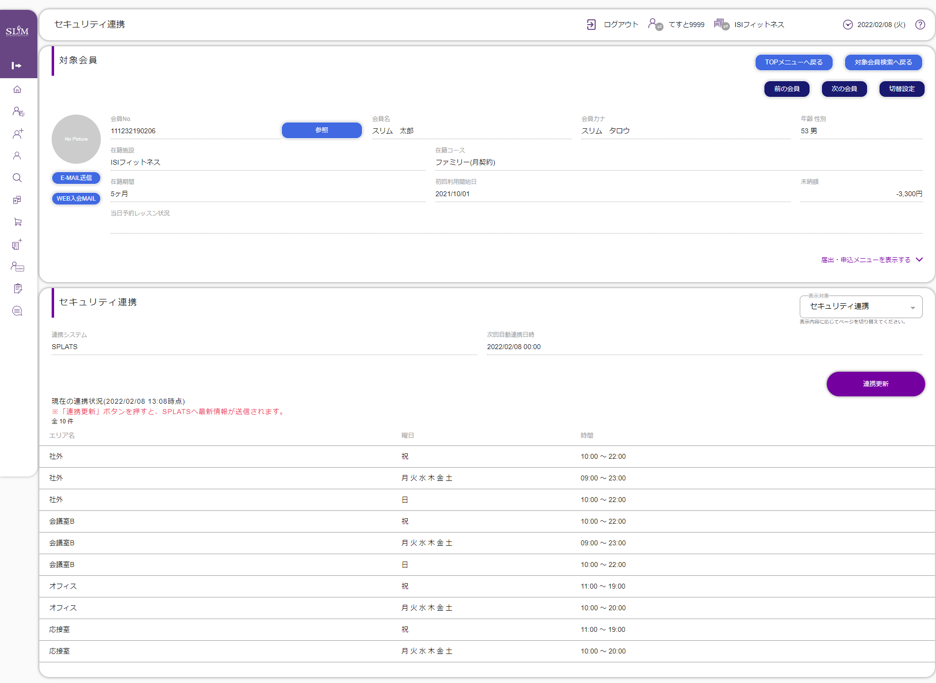Screen dimensions: 936x683
Task: Click the SLIM logo in the sidebar
Action: [x=17, y=31]
